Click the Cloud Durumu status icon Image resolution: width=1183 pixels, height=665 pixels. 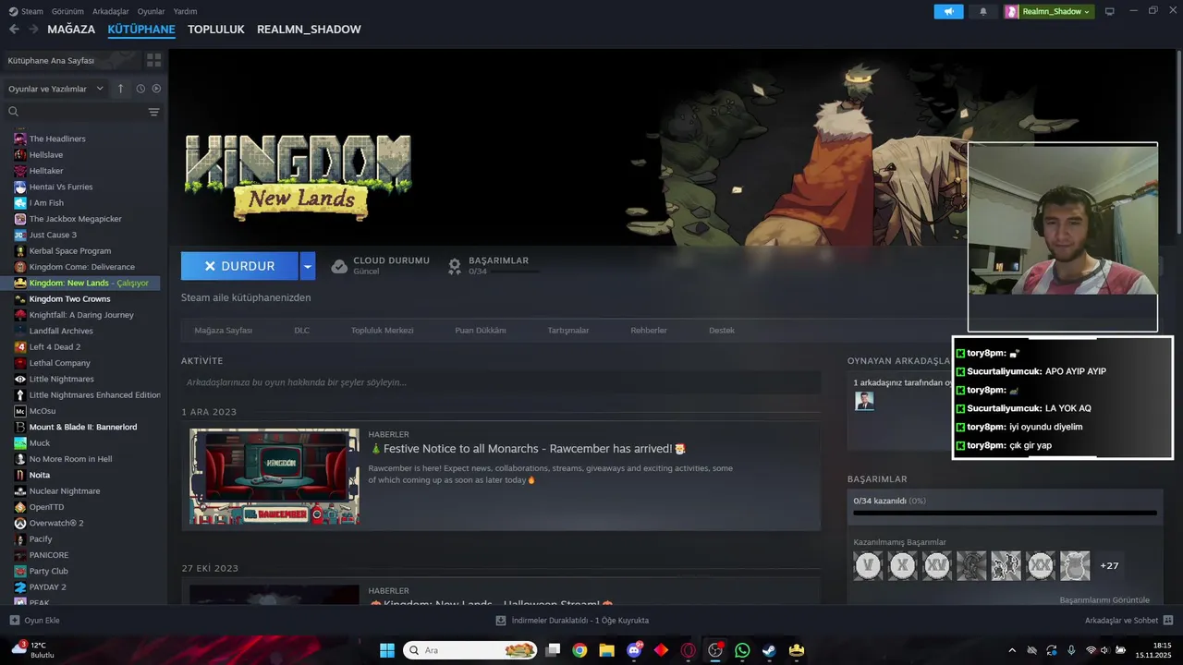pos(339,266)
